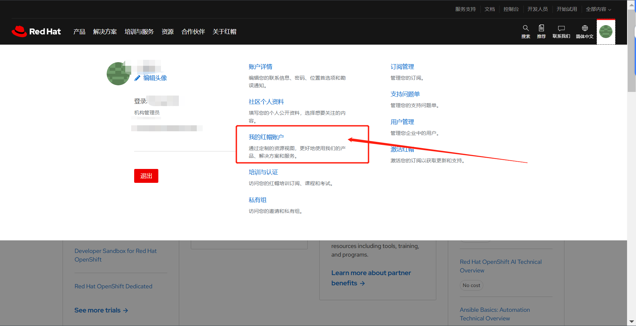Open 联系我们 contact panel via speech bubble icon
Viewport: 636px width, 326px height.
(x=560, y=31)
